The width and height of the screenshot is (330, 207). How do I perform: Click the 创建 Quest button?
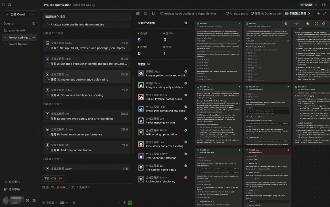(x=20, y=14)
